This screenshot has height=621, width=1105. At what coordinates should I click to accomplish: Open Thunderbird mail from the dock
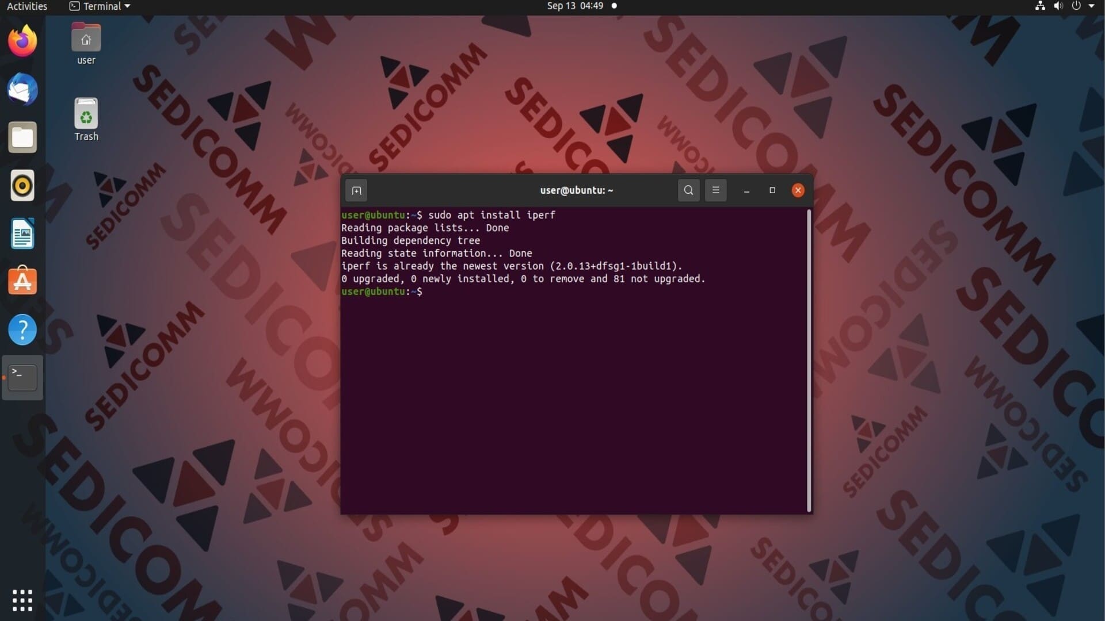(22, 89)
